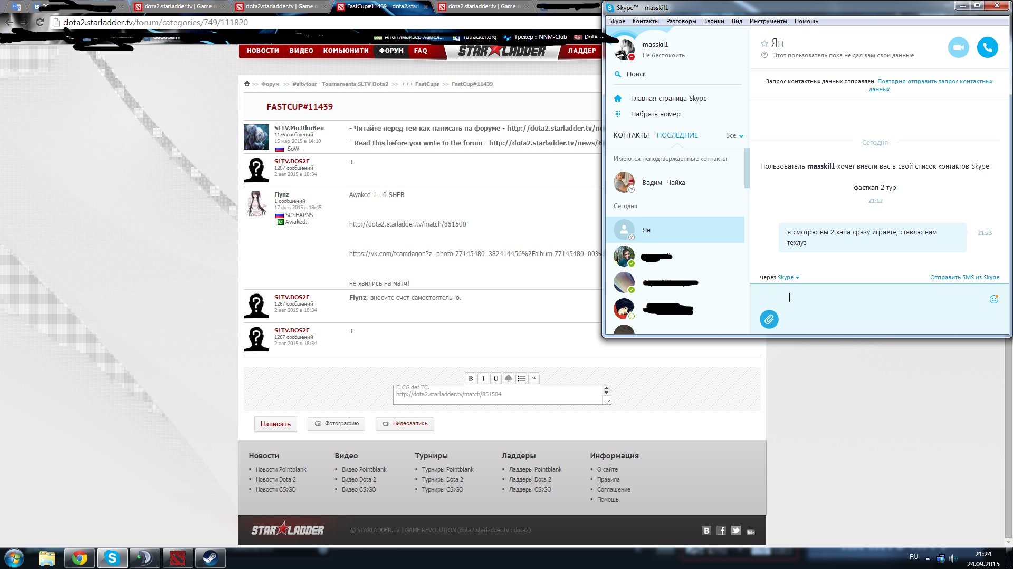Click the forum textarea scroll-up arrow

[606, 388]
